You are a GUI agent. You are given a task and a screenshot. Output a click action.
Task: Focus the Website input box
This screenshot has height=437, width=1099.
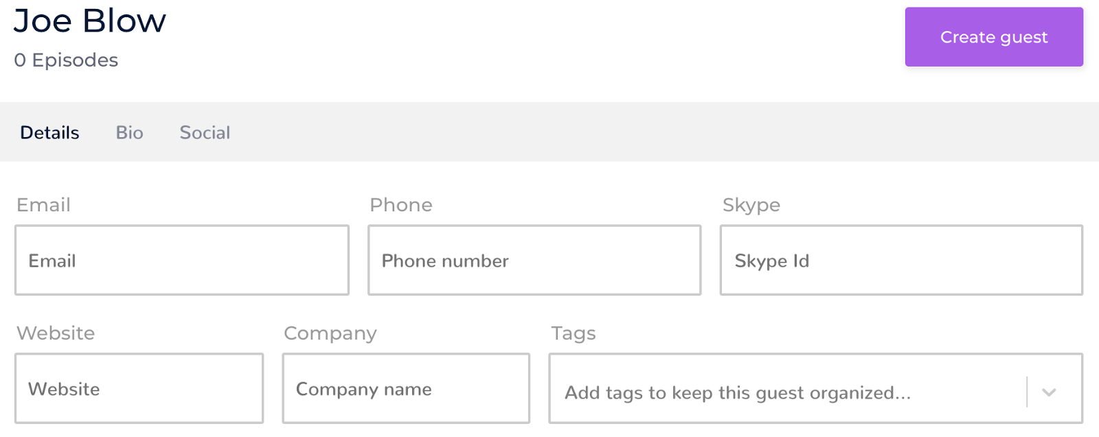[139, 389]
